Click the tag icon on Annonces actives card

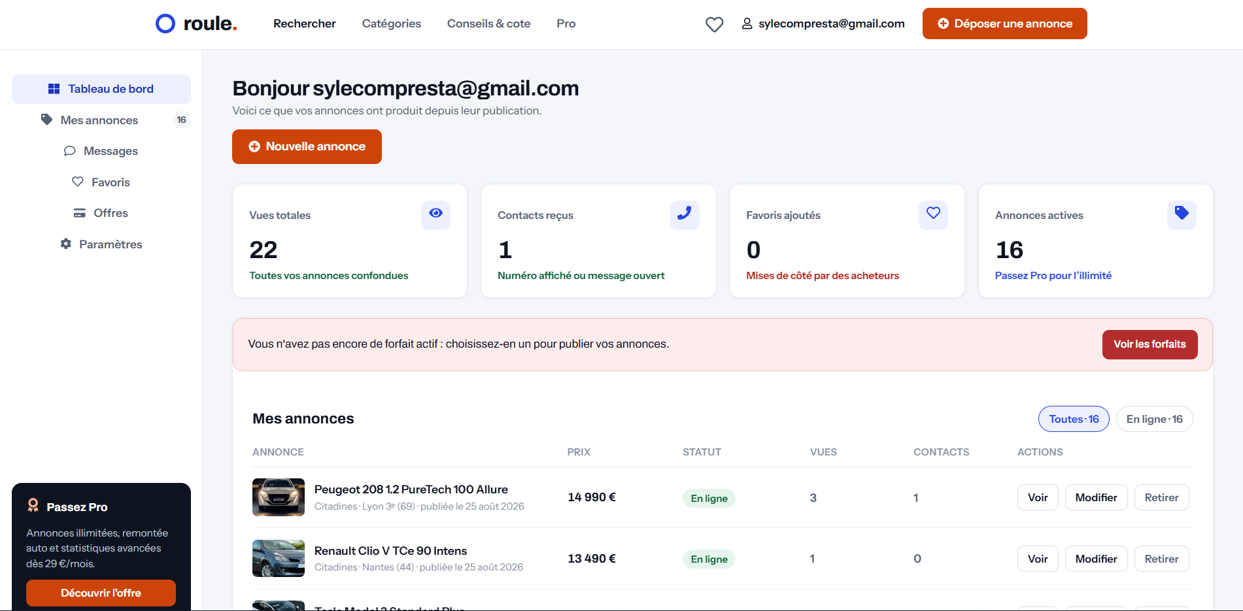[1182, 213]
